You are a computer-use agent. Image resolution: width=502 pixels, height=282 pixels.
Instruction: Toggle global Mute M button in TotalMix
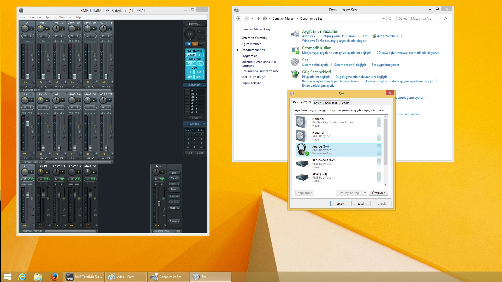pyautogui.click(x=188, y=44)
